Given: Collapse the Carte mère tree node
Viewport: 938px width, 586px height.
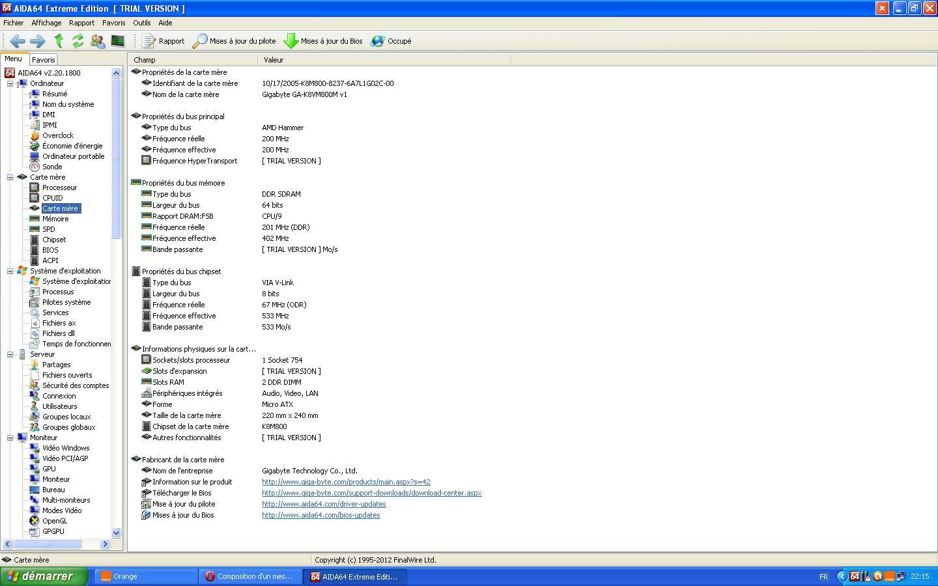Looking at the screenshot, I should 10,177.
